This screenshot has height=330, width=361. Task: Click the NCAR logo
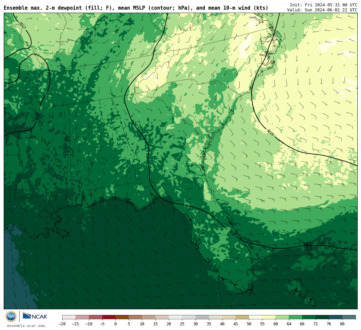(x=35, y=316)
